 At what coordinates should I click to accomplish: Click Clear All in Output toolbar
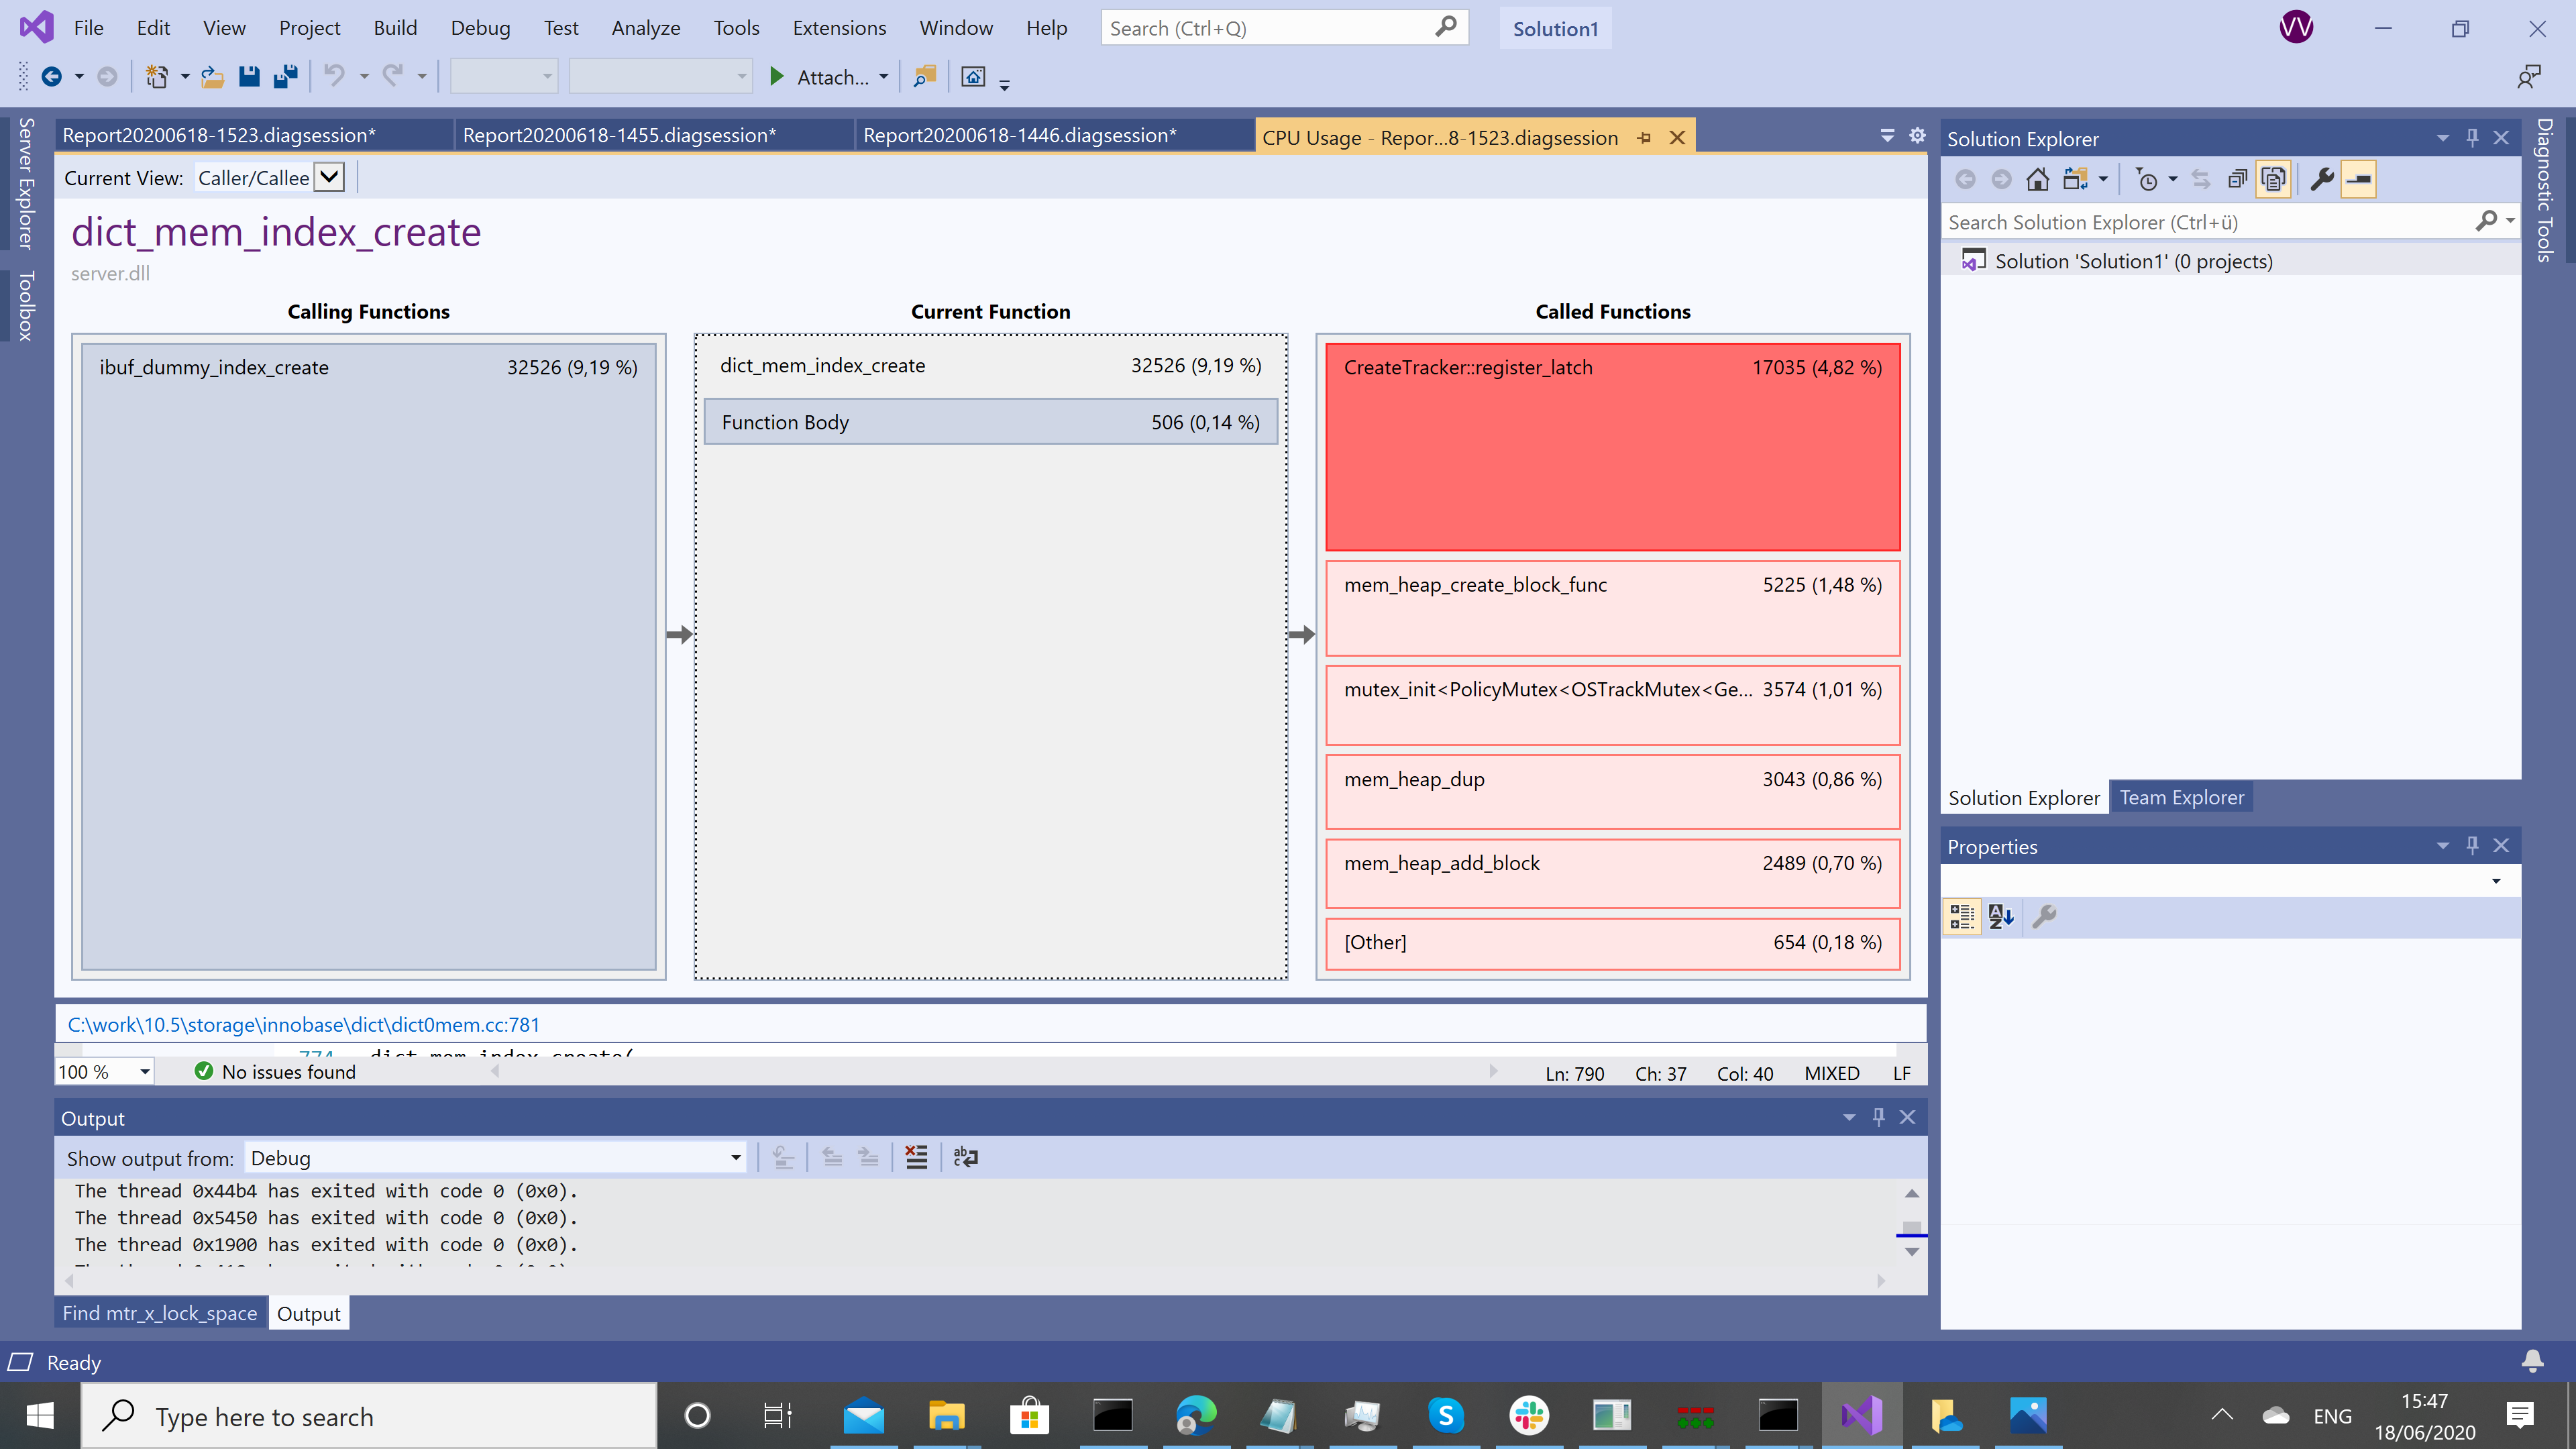tap(916, 1157)
